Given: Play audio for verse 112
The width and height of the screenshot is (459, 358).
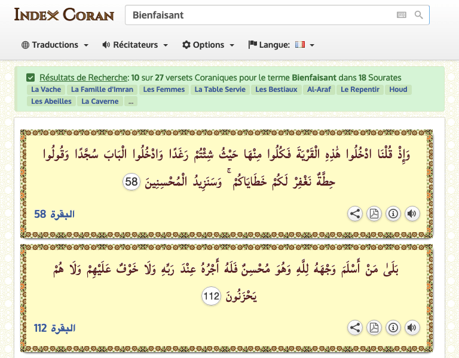Looking at the screenshot, I should coord(412,327).
